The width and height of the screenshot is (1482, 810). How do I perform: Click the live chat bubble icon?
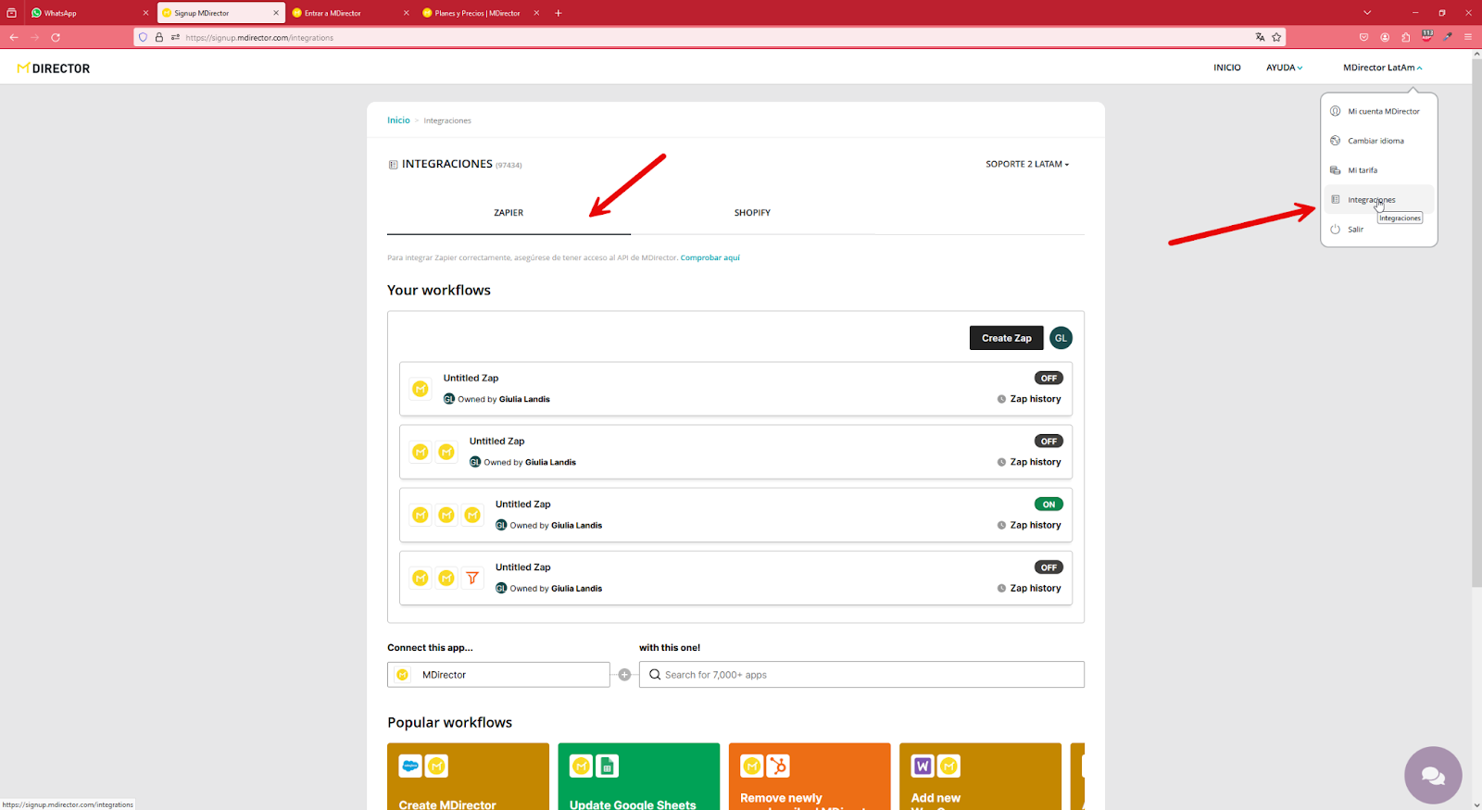1432,776
